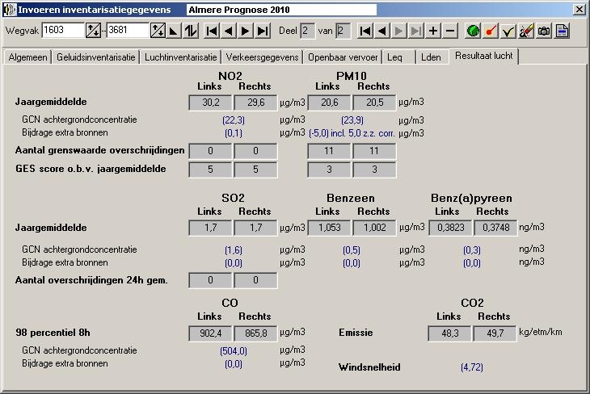Click the Wegvak input field showing 1603

pyautogui.click(x=63, y=30)
